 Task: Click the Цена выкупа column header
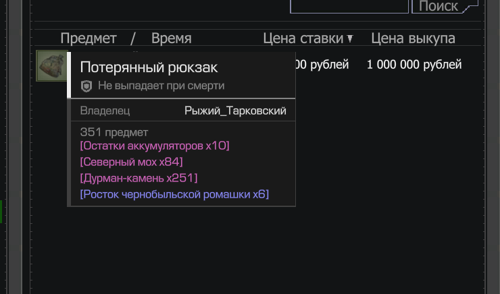click(x=413, y=38)
